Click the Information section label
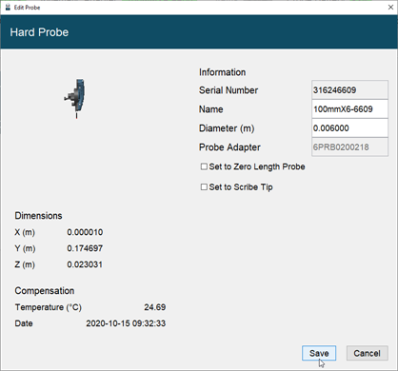The width and height of the screenshot is (398, 371). click(x=222, y=72)
